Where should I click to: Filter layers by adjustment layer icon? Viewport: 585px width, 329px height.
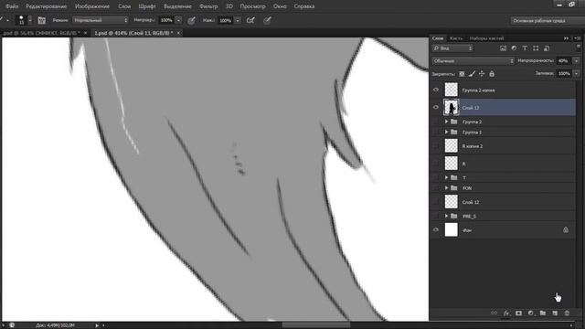(x=514, y=48)
